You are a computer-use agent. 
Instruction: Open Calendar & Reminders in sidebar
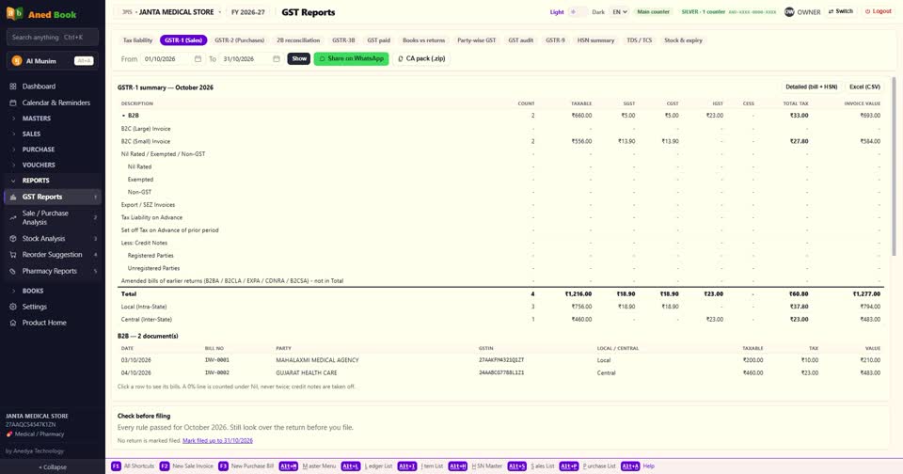click(53, 103)
